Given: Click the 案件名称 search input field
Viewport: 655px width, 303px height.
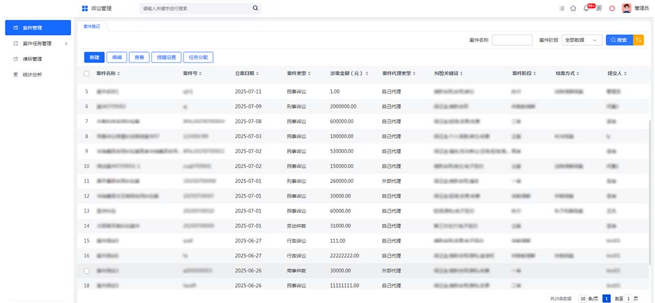Looking at the screenshot, I should click(x=512, y=40).
